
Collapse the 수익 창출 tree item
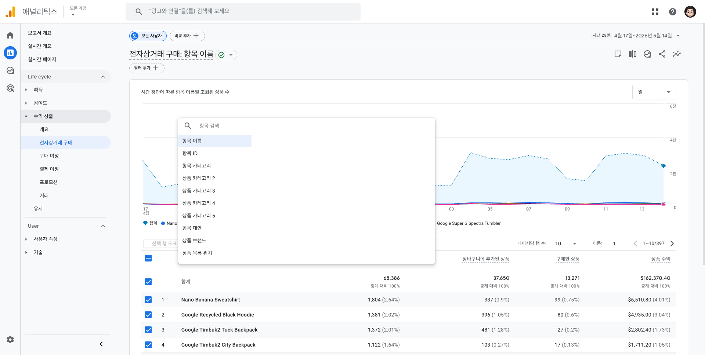[x=26, y=116]
